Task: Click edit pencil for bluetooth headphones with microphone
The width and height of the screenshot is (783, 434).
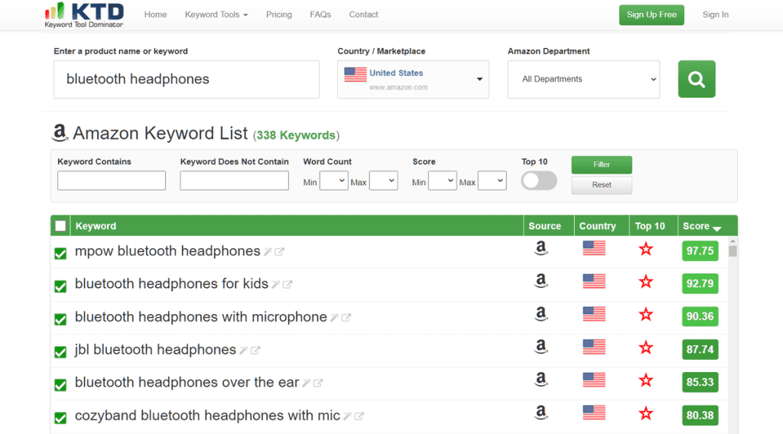Action: coord(334,317)
